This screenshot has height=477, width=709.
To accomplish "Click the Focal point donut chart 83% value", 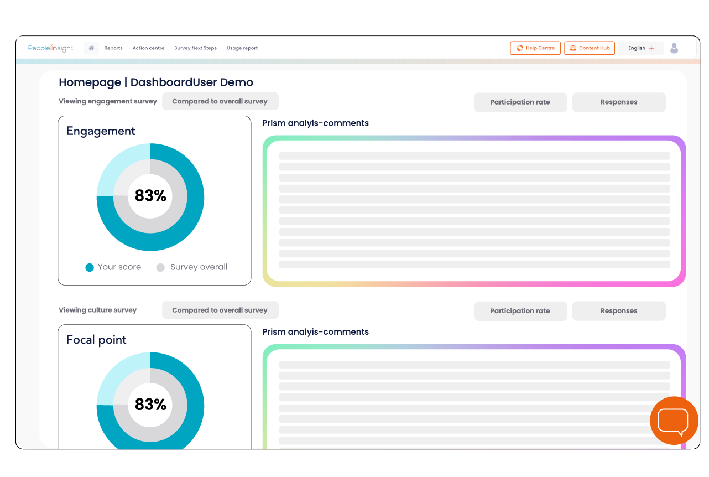I will (x=150, y=405).
